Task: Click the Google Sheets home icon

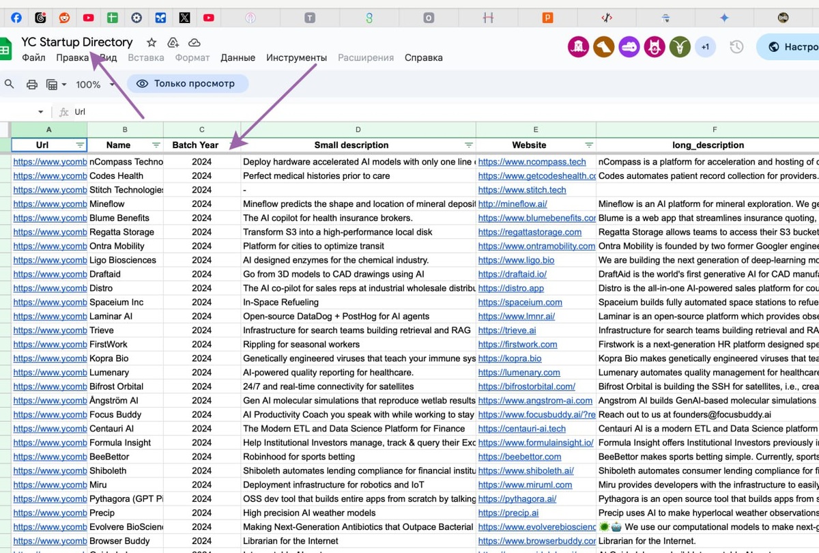Action: pos(4,49)
